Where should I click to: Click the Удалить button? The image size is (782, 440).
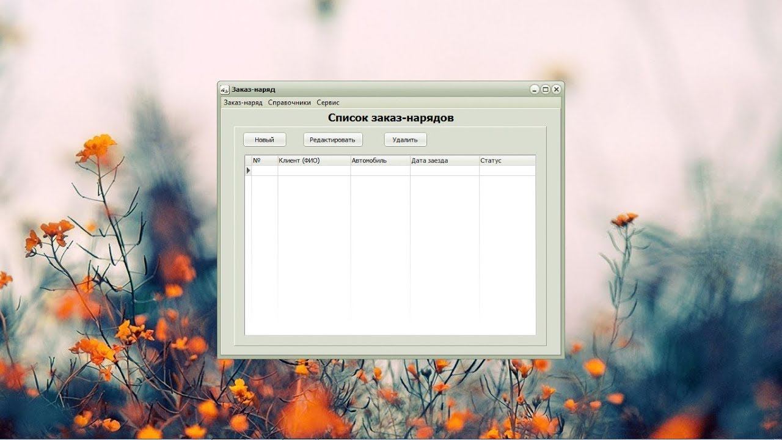(x=405, y=140)
